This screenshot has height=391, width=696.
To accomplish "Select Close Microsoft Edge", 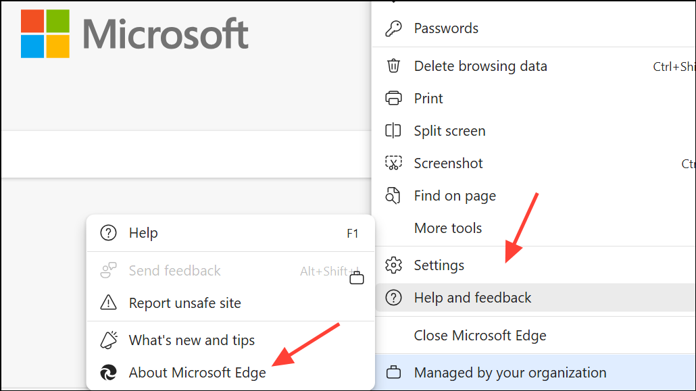I will (480, 336).
